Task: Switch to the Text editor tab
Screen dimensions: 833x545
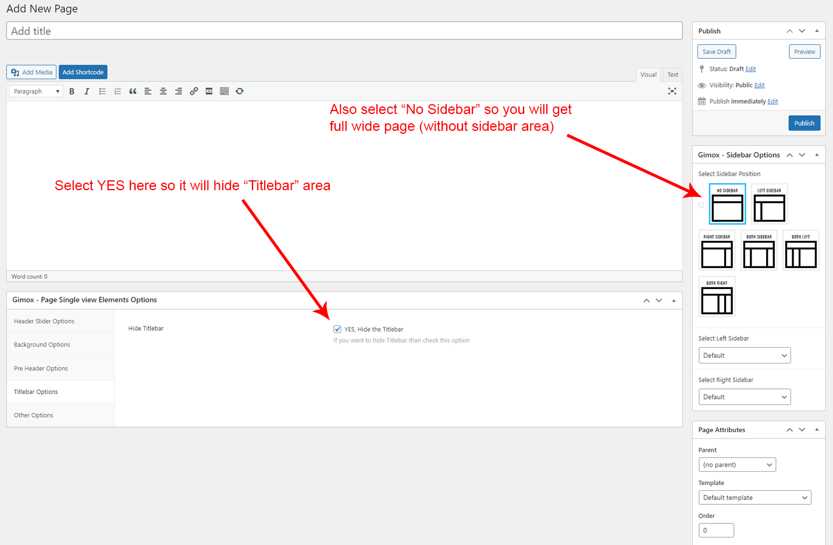Action: (672, 74)
